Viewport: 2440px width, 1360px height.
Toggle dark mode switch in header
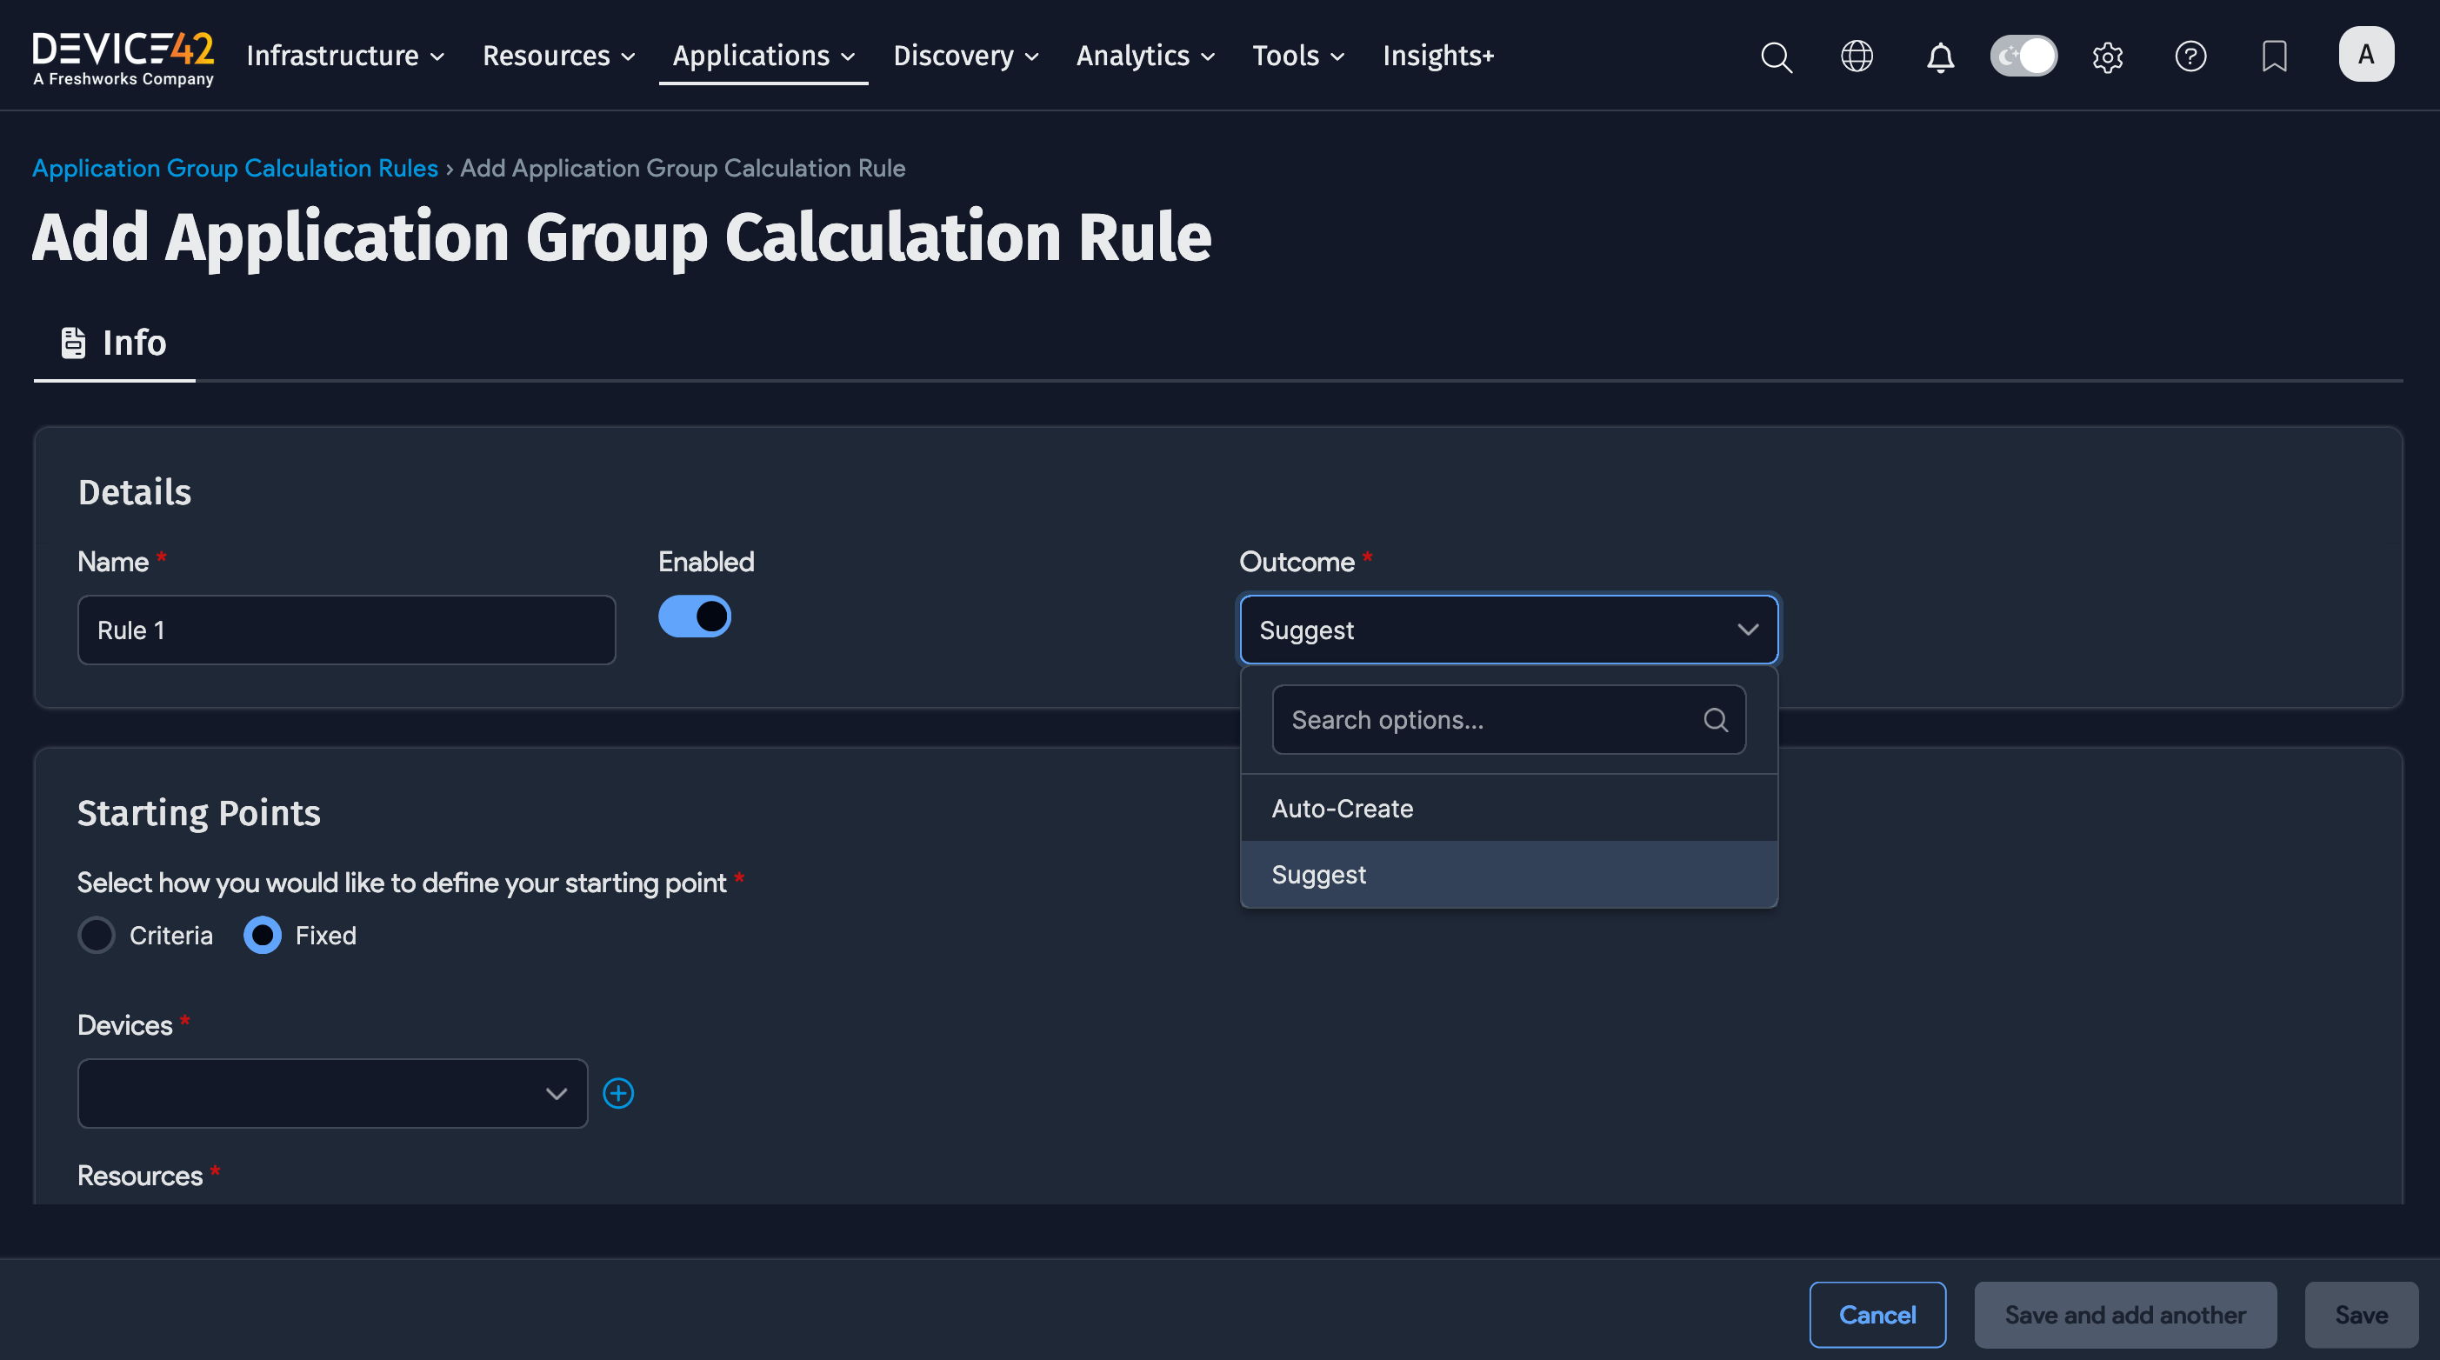tap(2023, 57)
